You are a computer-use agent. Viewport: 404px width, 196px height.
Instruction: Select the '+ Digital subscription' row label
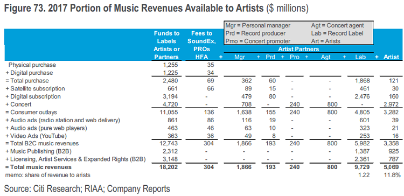33,96
